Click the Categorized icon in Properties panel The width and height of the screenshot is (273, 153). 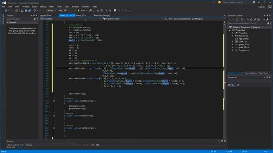coord(229,85)
